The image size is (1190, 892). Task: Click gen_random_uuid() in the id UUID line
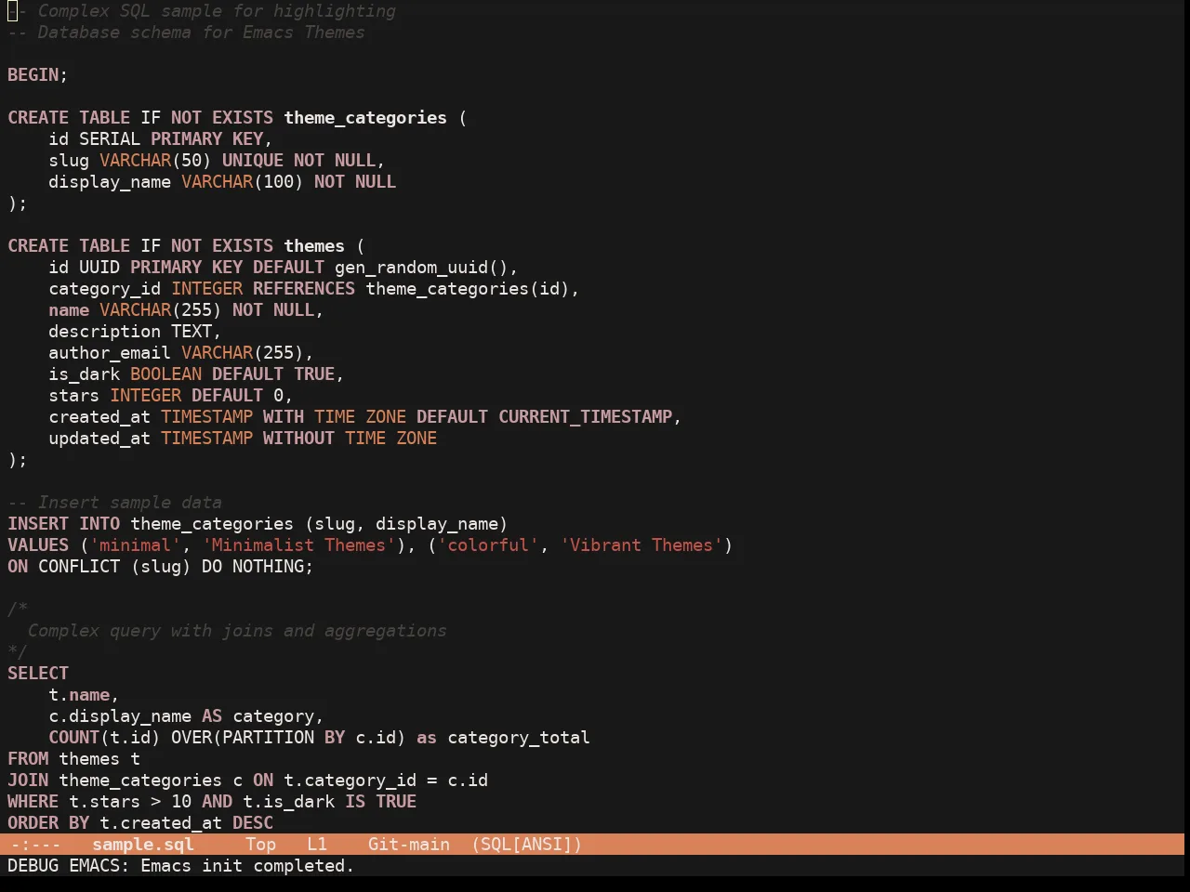point(422,268)
